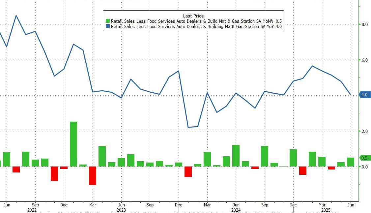The width and height of the screenshot is (371, 213).
Task: Click the green MoM% legend color swatch
Action: coord(108,21)
